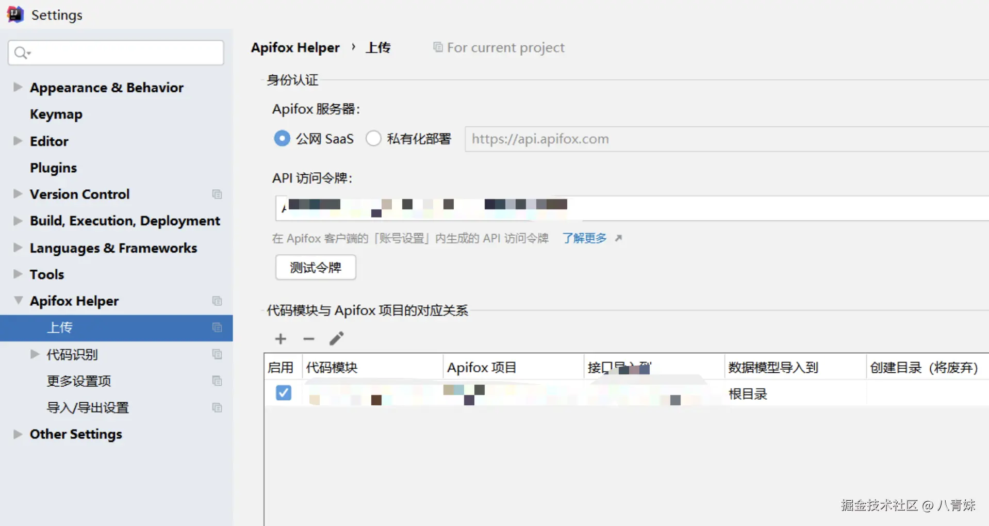Click the remove mapping minus icon
989x526 pixels.
pos(309,339)
